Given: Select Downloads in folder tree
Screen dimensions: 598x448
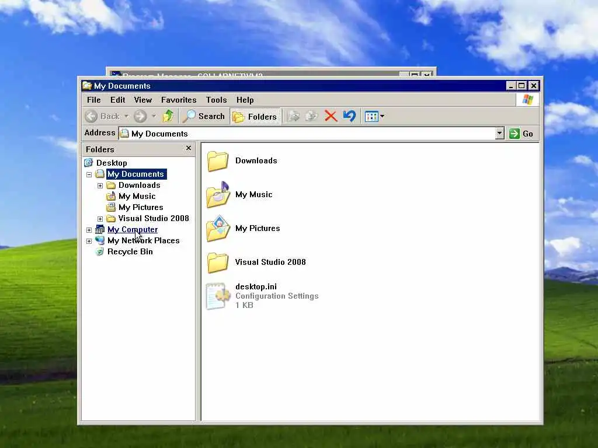Looking at the screenshot, I should click(139, 185).
